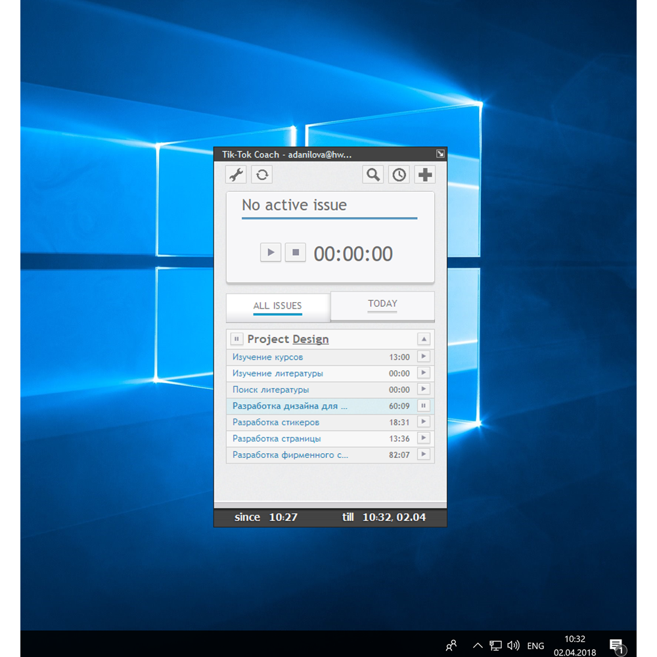This screenshot has width=657, height=657.
Task: Start the timer with the play button
Action: 270,252
